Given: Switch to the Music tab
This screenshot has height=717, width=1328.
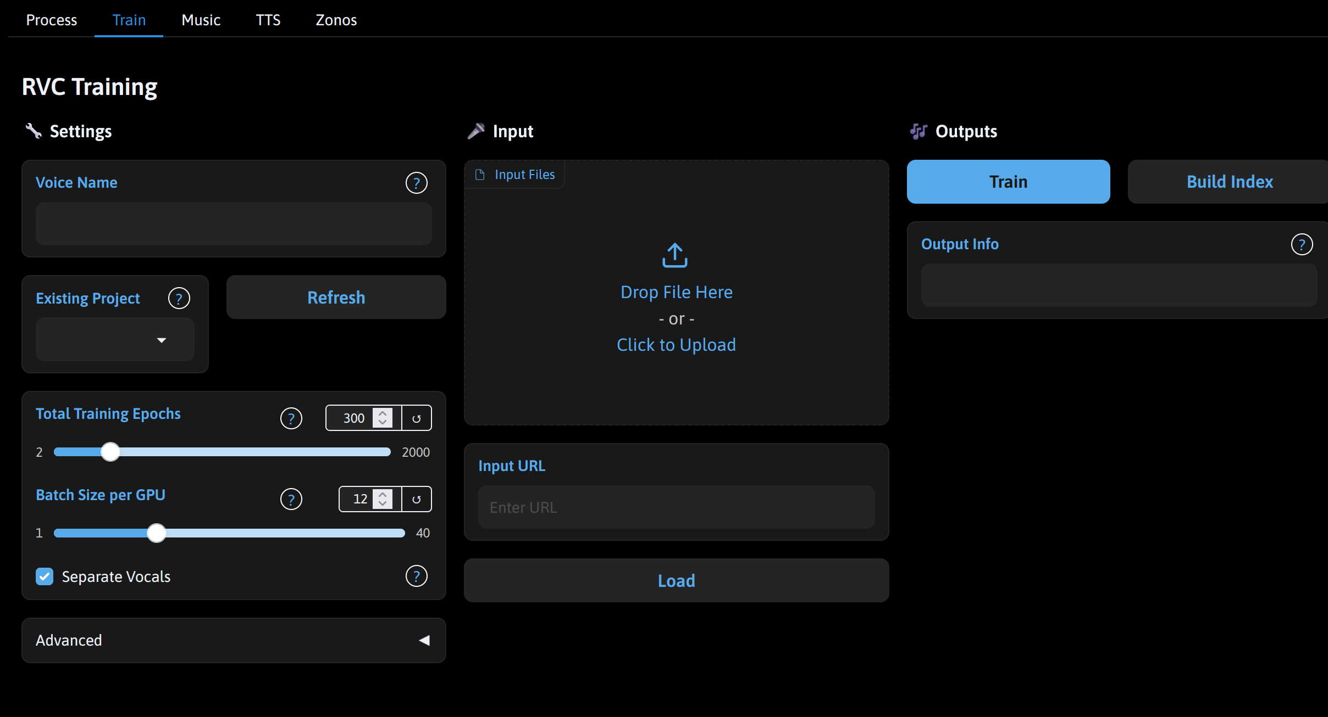Looking at the screenshot, I should [x=201, y=20].
